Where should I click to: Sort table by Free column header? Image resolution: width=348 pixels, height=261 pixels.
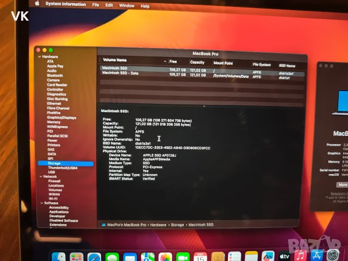click(173, 61)
